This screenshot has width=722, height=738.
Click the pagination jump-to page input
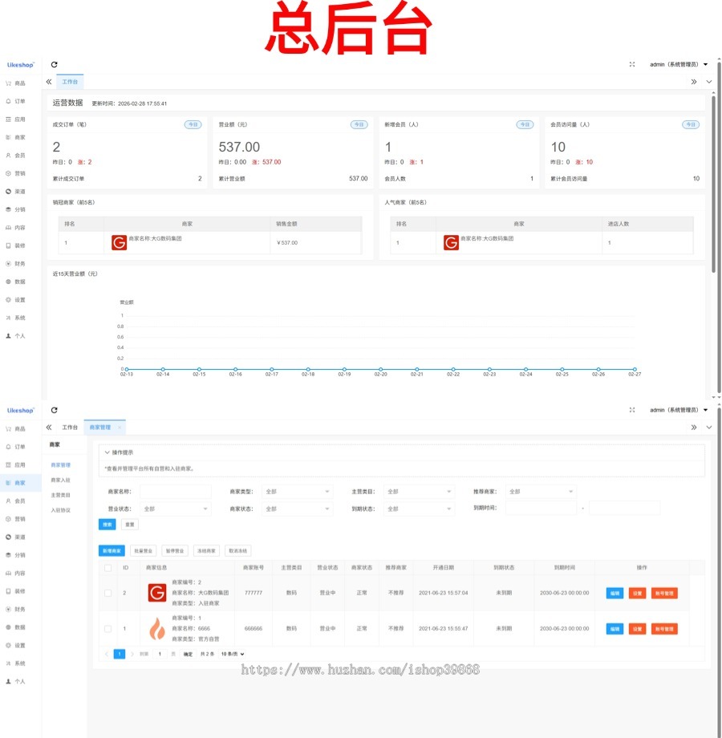(160, 655)
